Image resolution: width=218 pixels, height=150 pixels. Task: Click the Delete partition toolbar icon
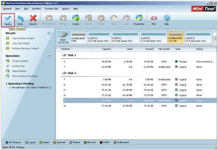click(x=88, y=18)
